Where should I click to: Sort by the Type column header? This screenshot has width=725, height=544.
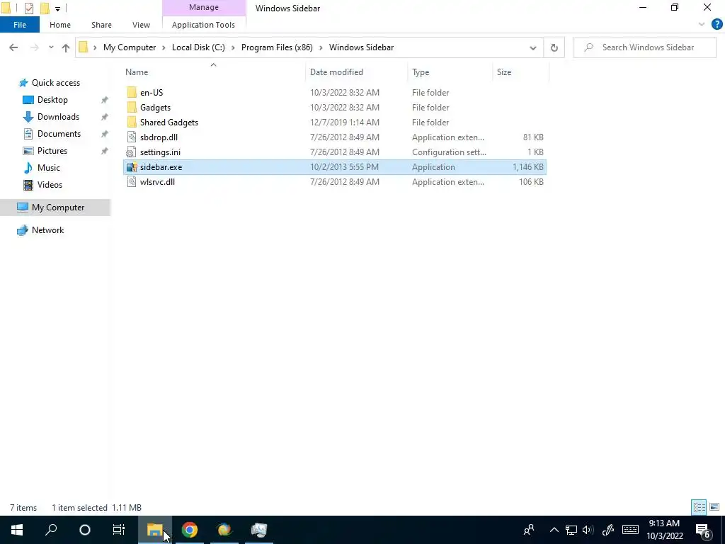pyautogui.click(x=450, y=72)
